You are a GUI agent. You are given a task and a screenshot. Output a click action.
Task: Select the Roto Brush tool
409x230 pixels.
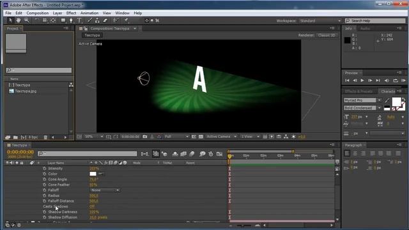[x=116, y=20]
